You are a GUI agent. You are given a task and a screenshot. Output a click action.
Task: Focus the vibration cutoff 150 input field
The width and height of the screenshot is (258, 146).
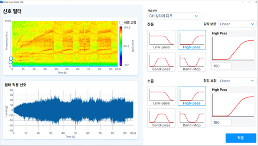pos(222,66)
